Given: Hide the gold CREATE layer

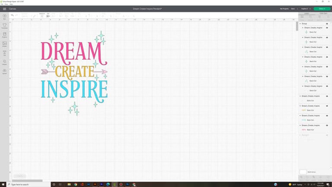Looking at the screenshot, I should (x=327, y=106).
